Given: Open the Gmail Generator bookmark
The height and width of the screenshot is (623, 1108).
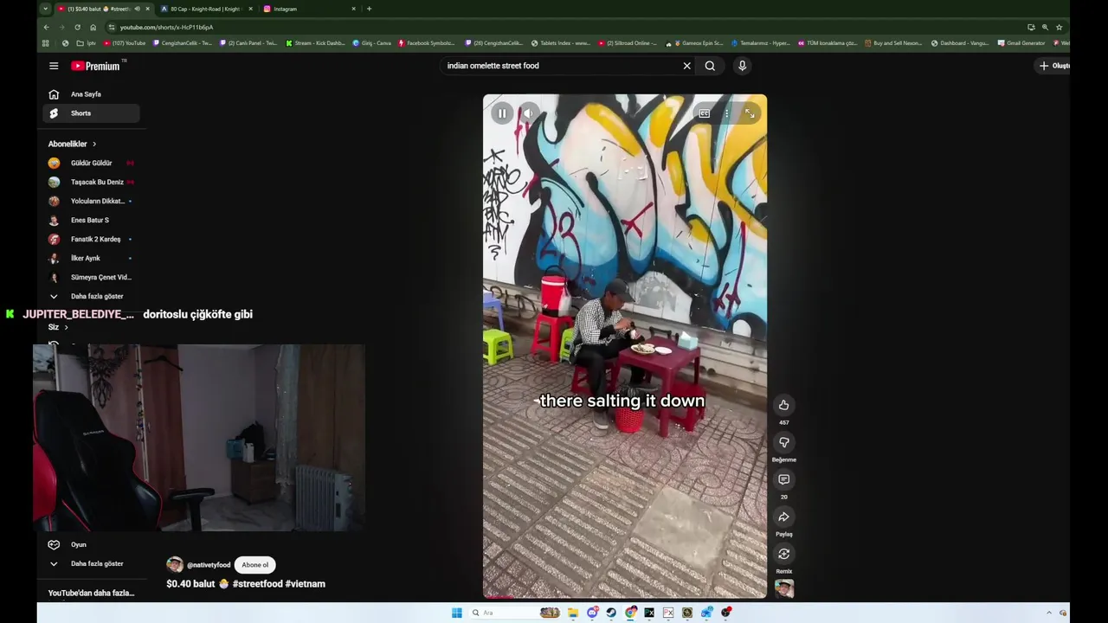Looking at the screenshot, I should [x=1021, y=43].
